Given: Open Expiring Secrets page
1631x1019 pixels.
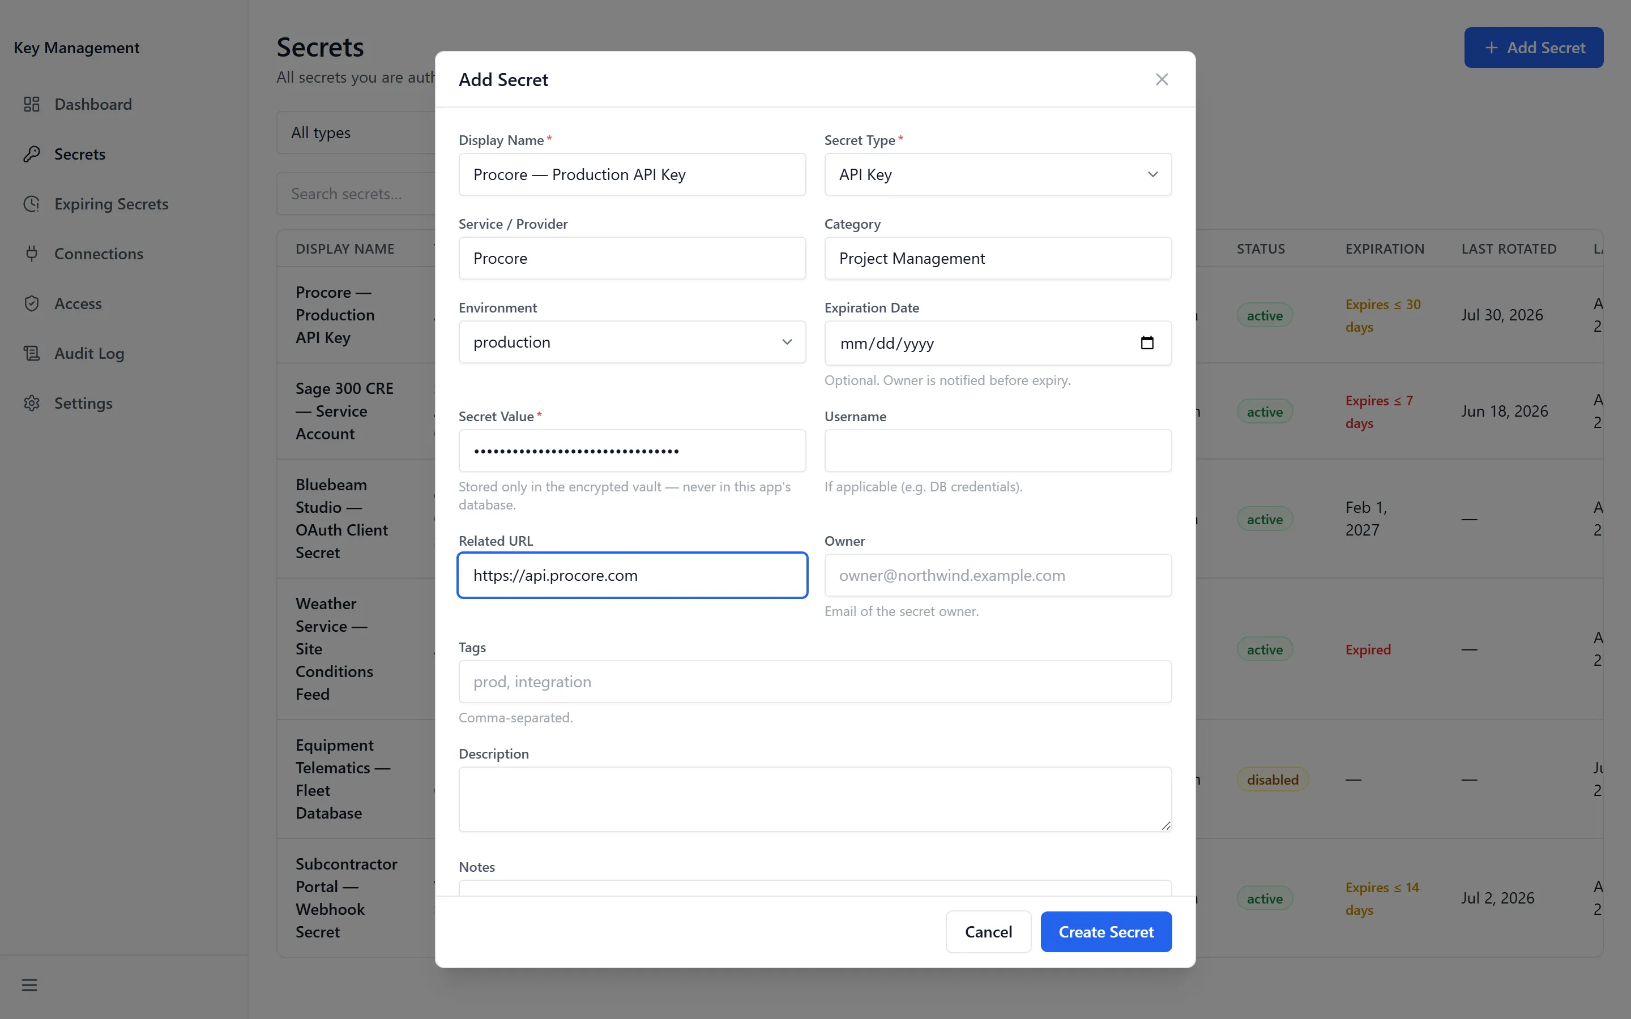Looking at the screenshot, I should coord(111,204).
